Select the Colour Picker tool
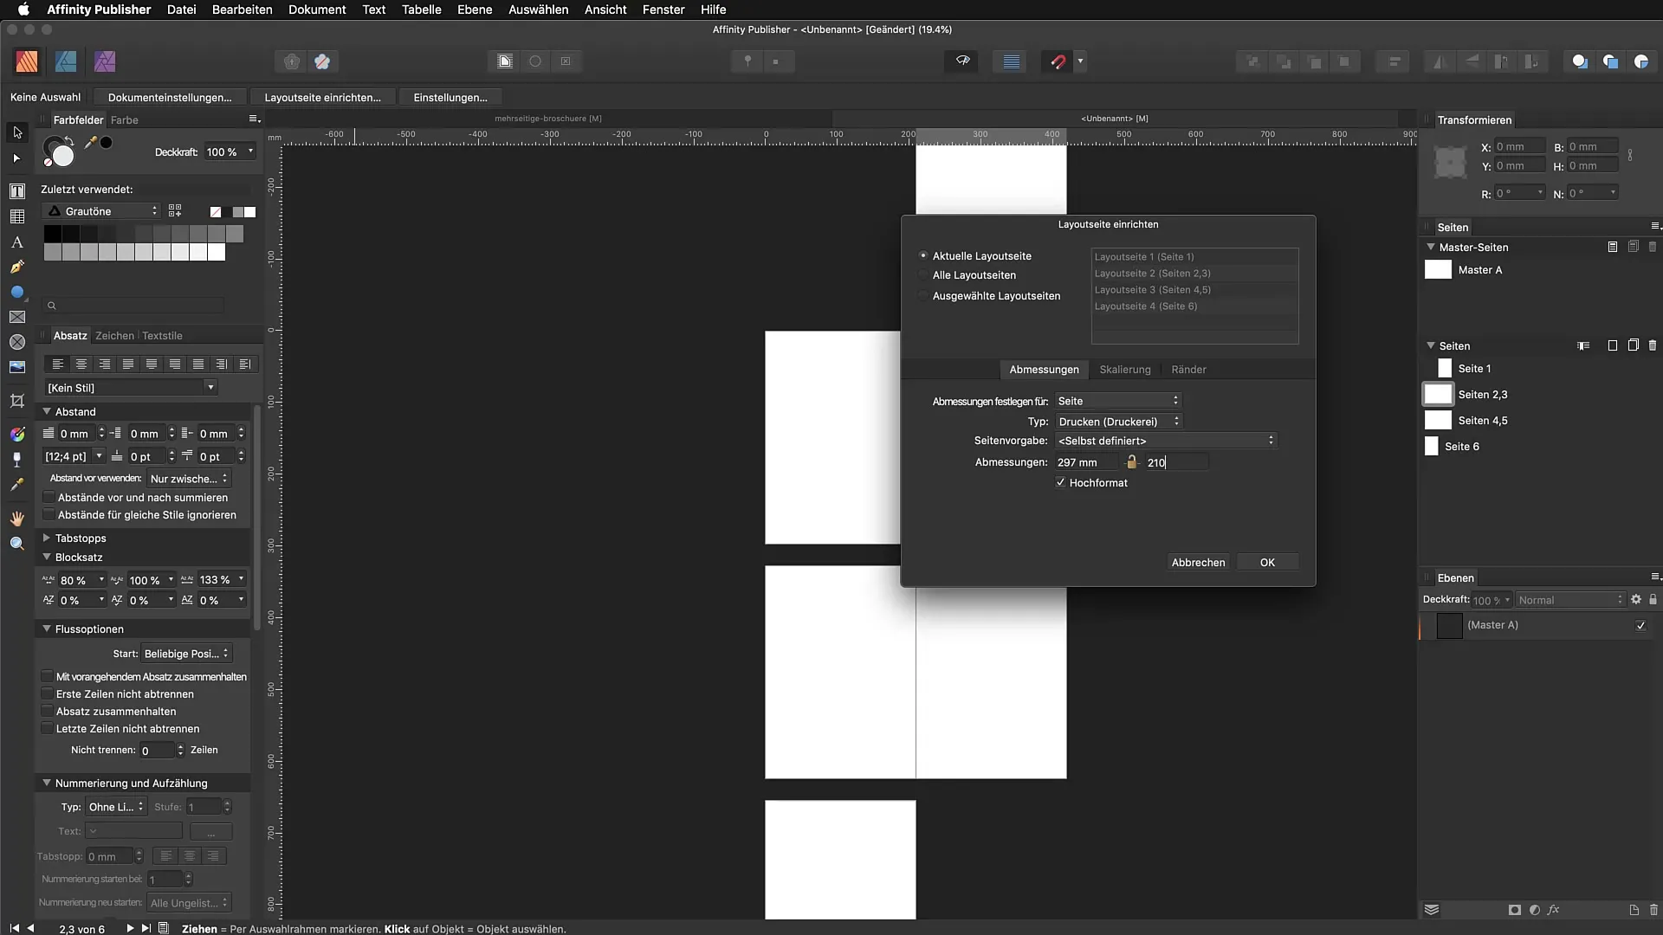 [16, 485]
